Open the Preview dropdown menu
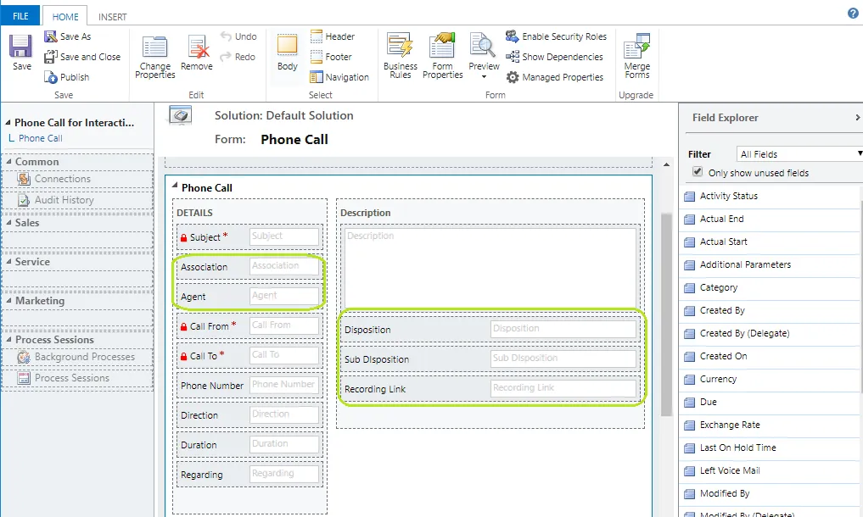 pos(484,76)
